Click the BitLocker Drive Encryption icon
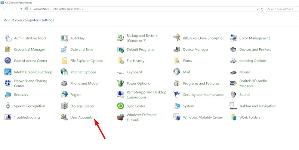 click(177, 38)
